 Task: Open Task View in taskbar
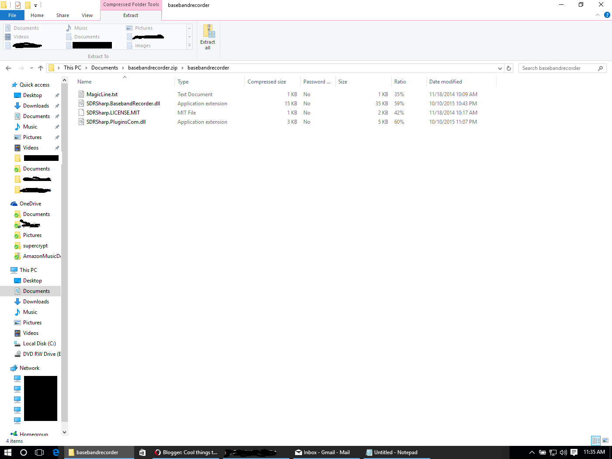39,452
